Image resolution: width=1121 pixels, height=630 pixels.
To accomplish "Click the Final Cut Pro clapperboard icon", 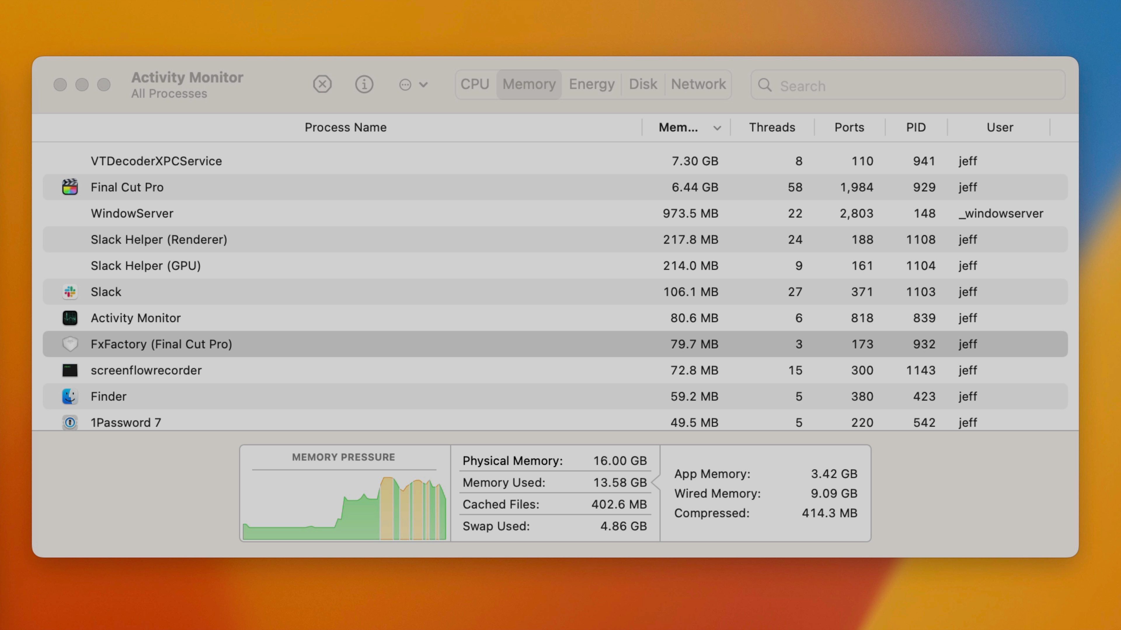I will click(x=70, y=187).
